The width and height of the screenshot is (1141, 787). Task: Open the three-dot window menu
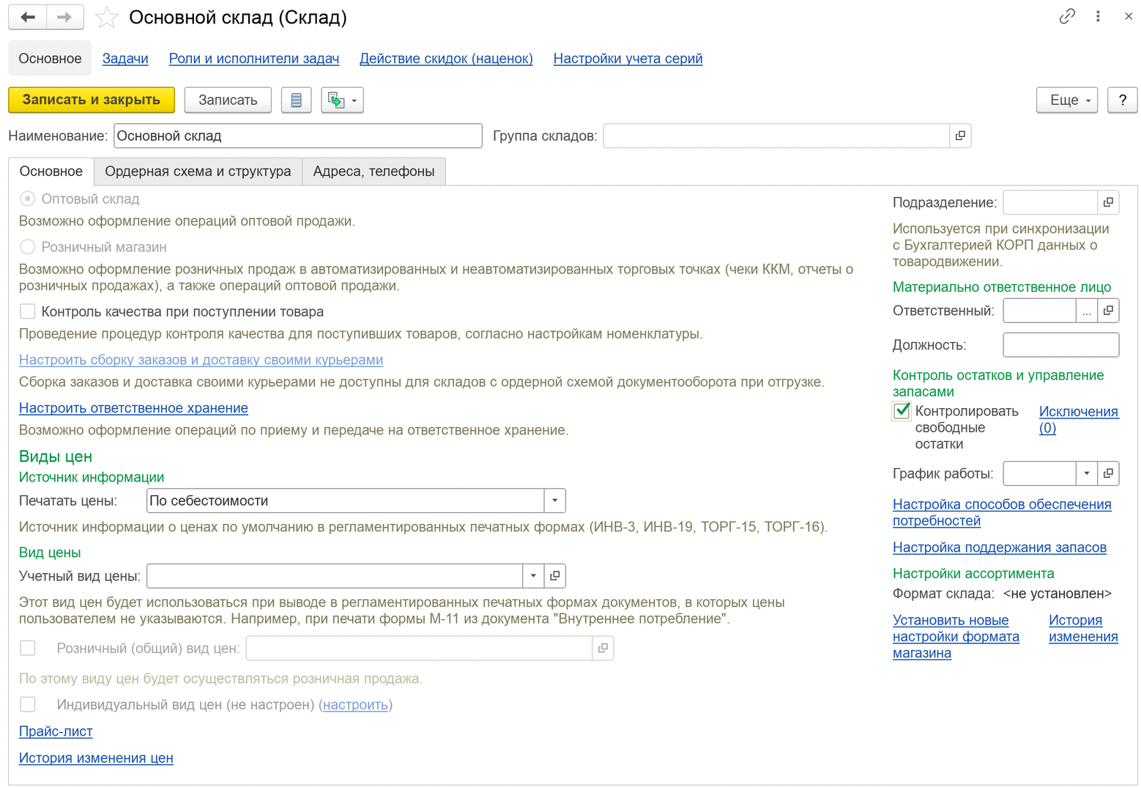point(1098,16)
